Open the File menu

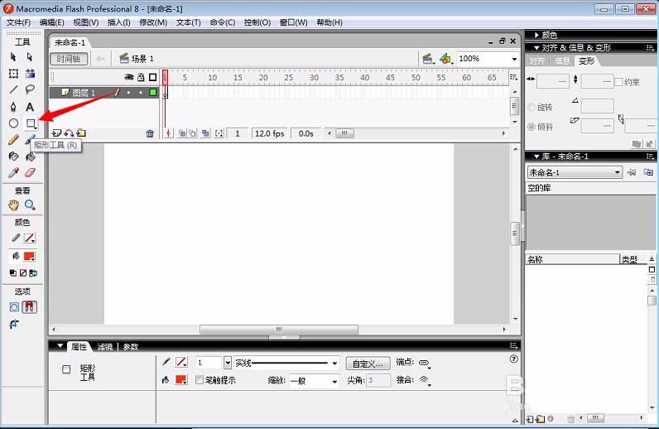(18, 22)
